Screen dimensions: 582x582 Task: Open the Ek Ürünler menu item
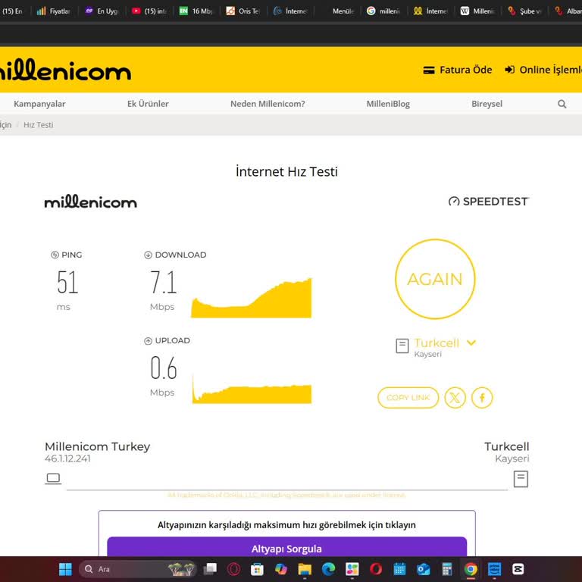[x=148, y=104]
